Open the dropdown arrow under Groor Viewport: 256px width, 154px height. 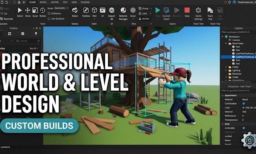pos(133,19)
